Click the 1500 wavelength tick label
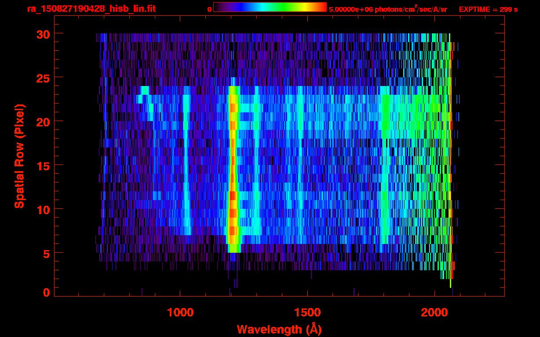Viewport: 540px width, 337px height. tap(307, 312)
